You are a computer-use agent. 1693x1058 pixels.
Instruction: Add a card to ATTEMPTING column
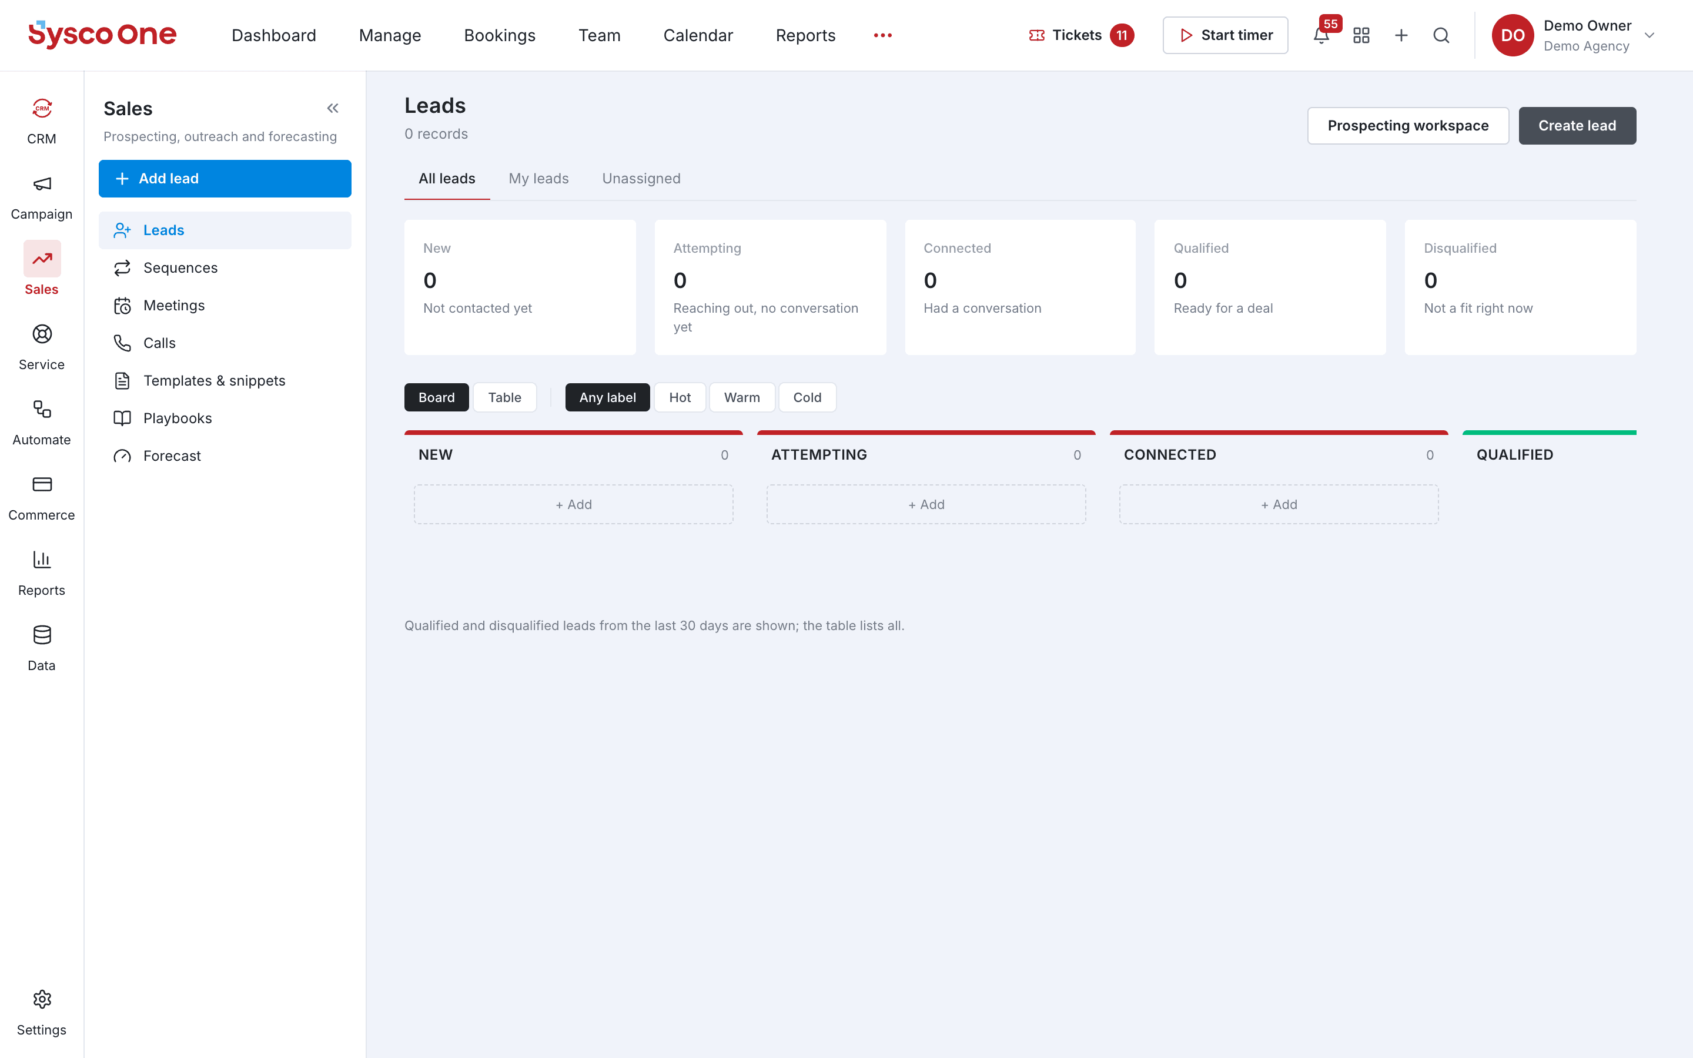click(x=926, y=504)
